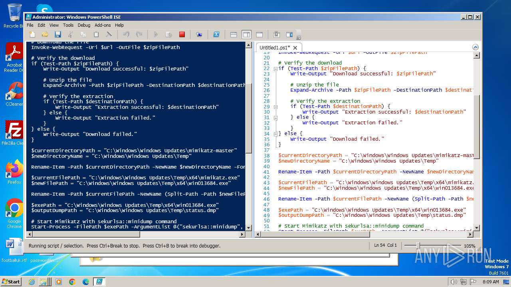The width and height of the screenshot is (511, 287).
Task: Open the Help menu
Action: click(x=119, y=25)
